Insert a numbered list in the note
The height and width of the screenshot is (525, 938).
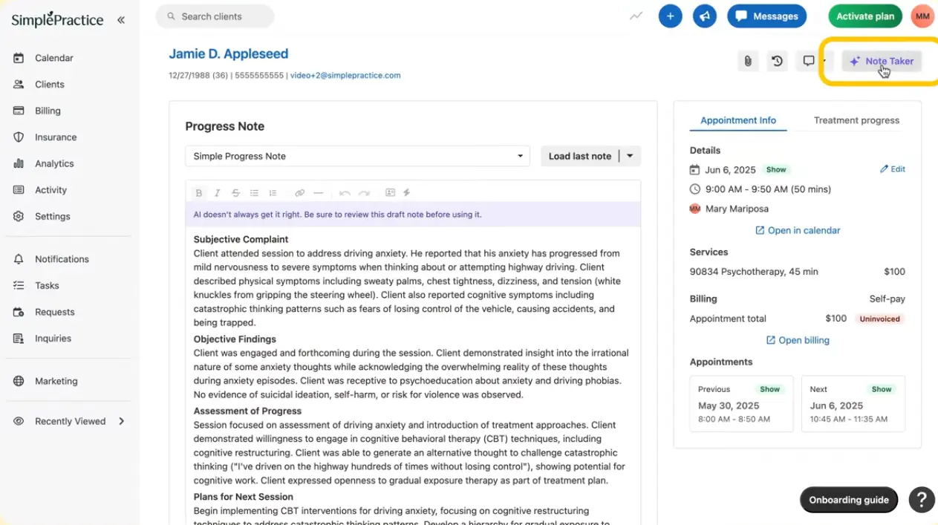click(x=273, y=193)
